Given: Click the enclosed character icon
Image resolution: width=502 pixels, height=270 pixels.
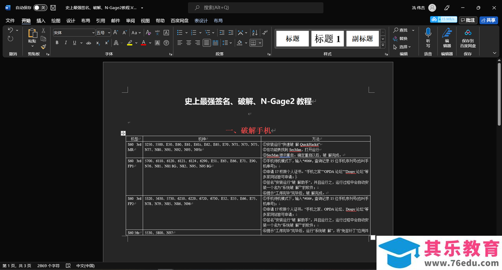Looking at the screenshot, I should (x=166, y=43).
